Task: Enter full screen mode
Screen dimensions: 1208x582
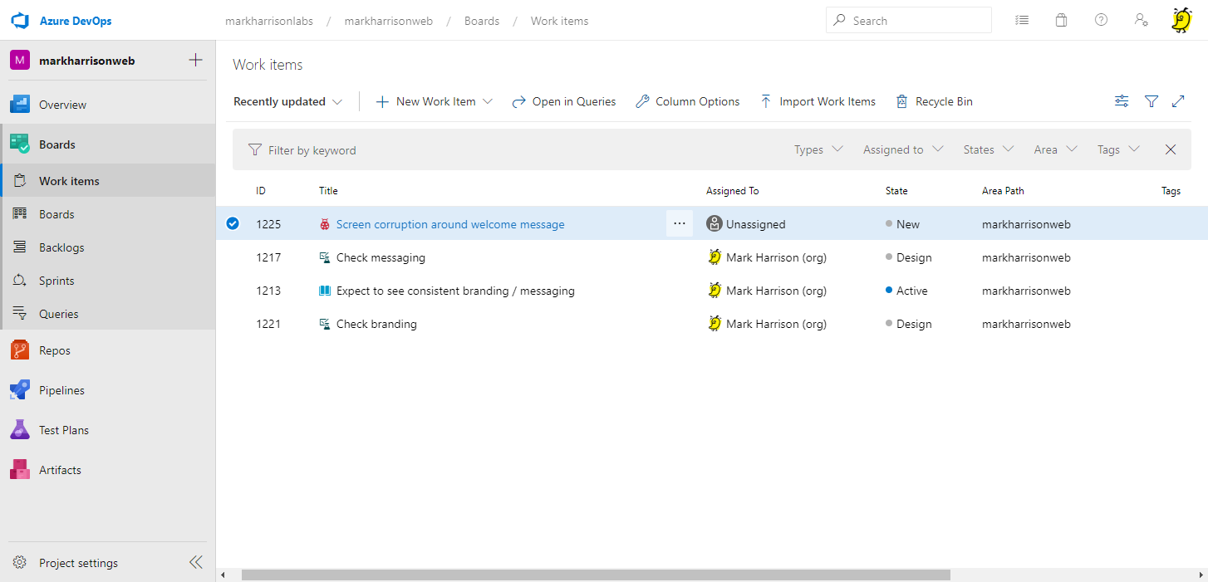Action: pyautogui.click(x=1178, y=101)
